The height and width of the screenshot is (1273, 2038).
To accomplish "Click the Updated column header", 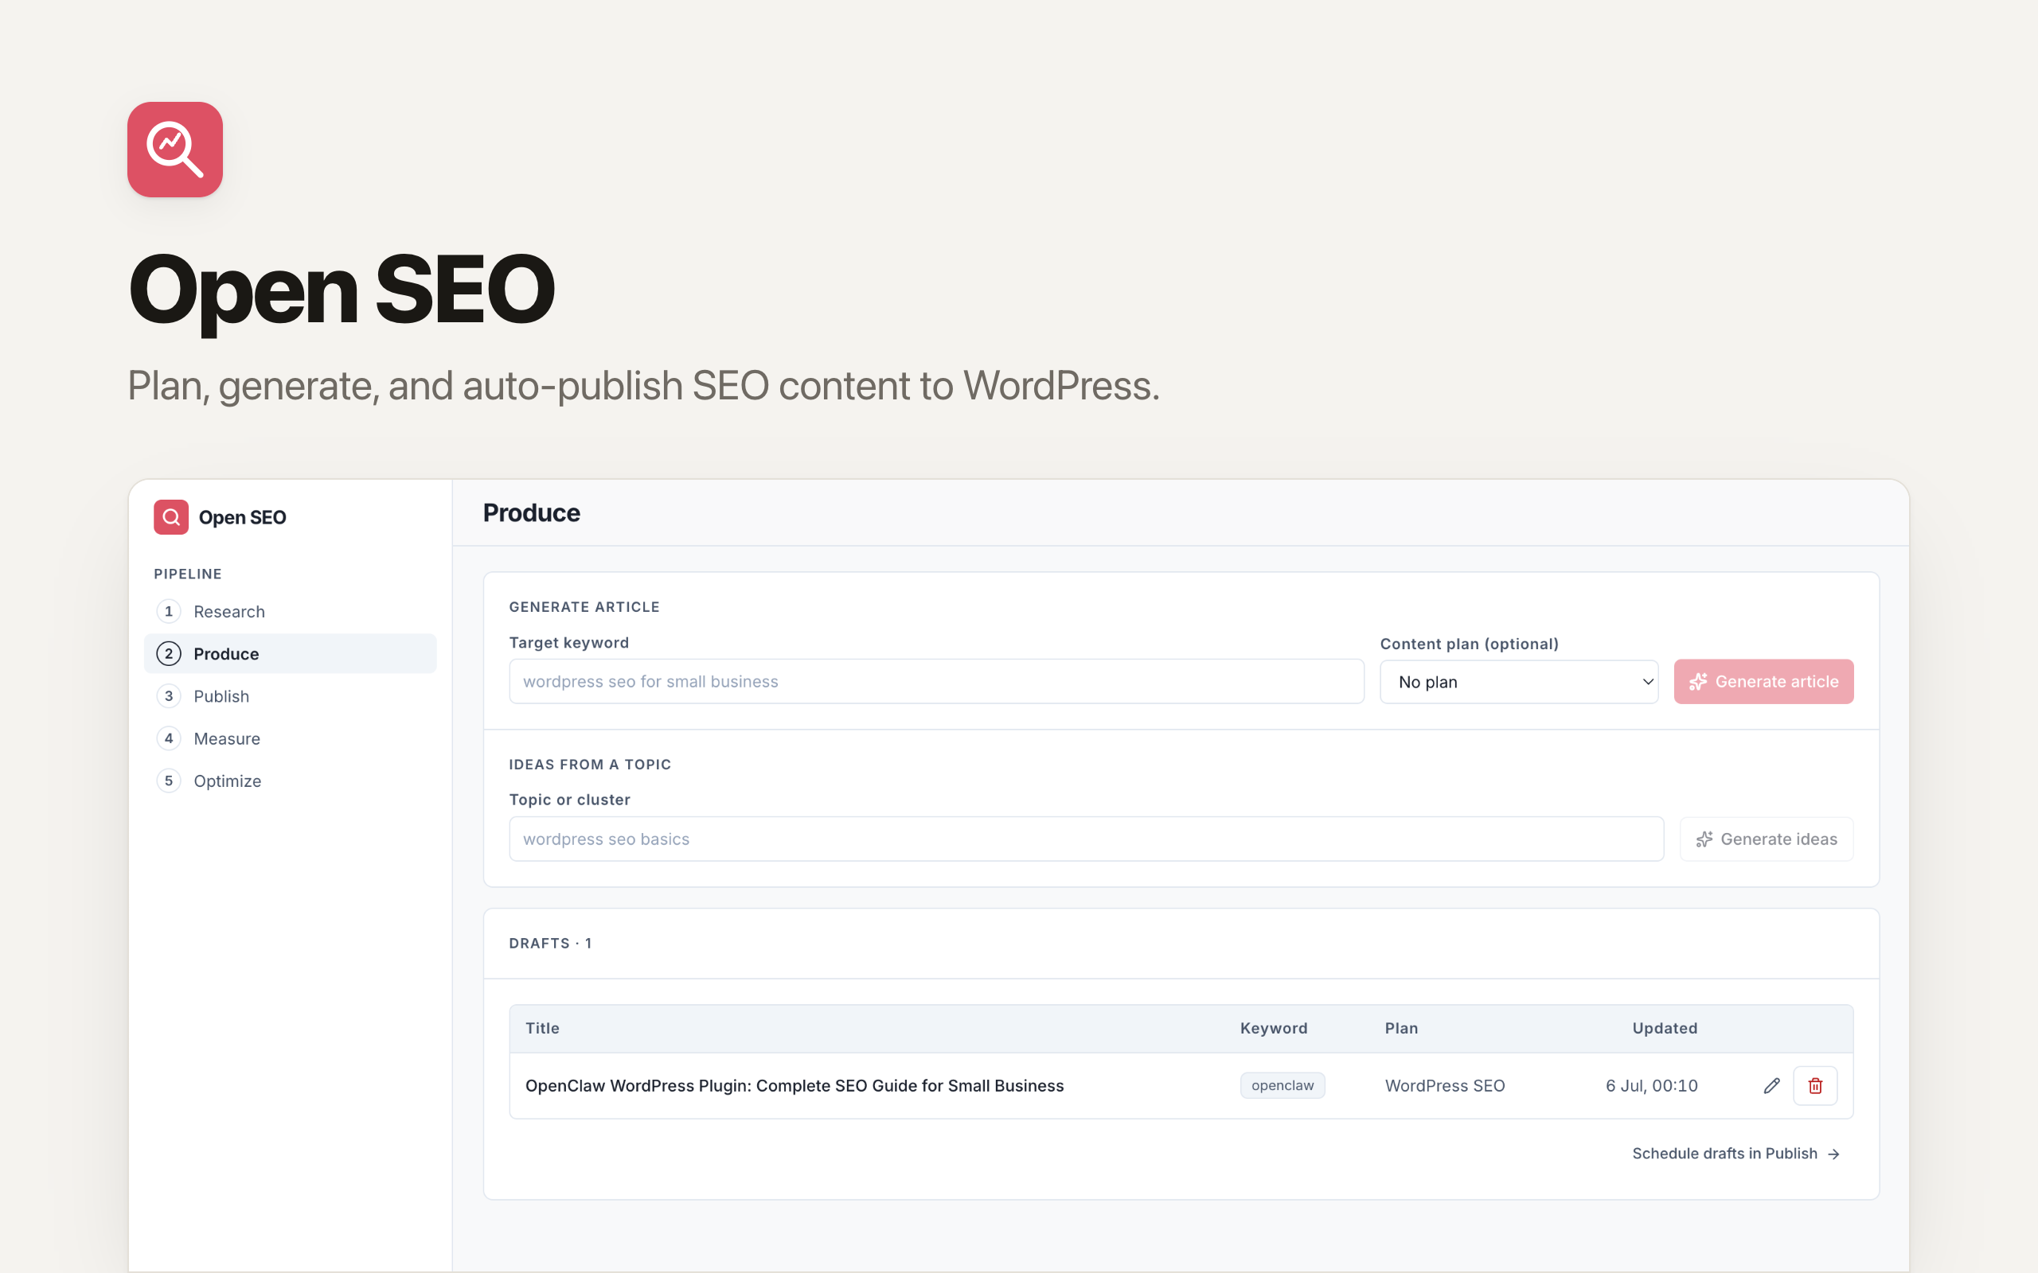I will click(x=1665, y=1028).
